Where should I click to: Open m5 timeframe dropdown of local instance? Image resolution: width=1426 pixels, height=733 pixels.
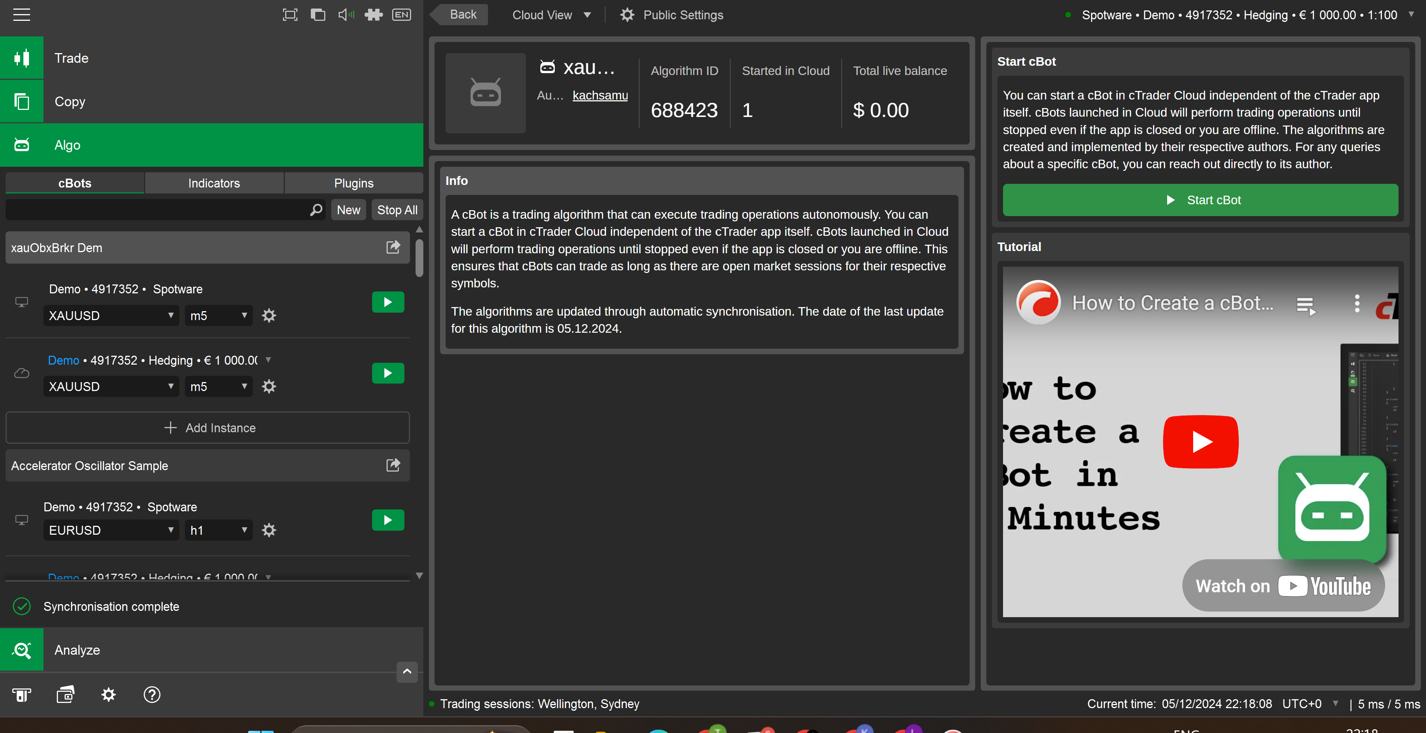pyautogui.click(x=219, y=316)
